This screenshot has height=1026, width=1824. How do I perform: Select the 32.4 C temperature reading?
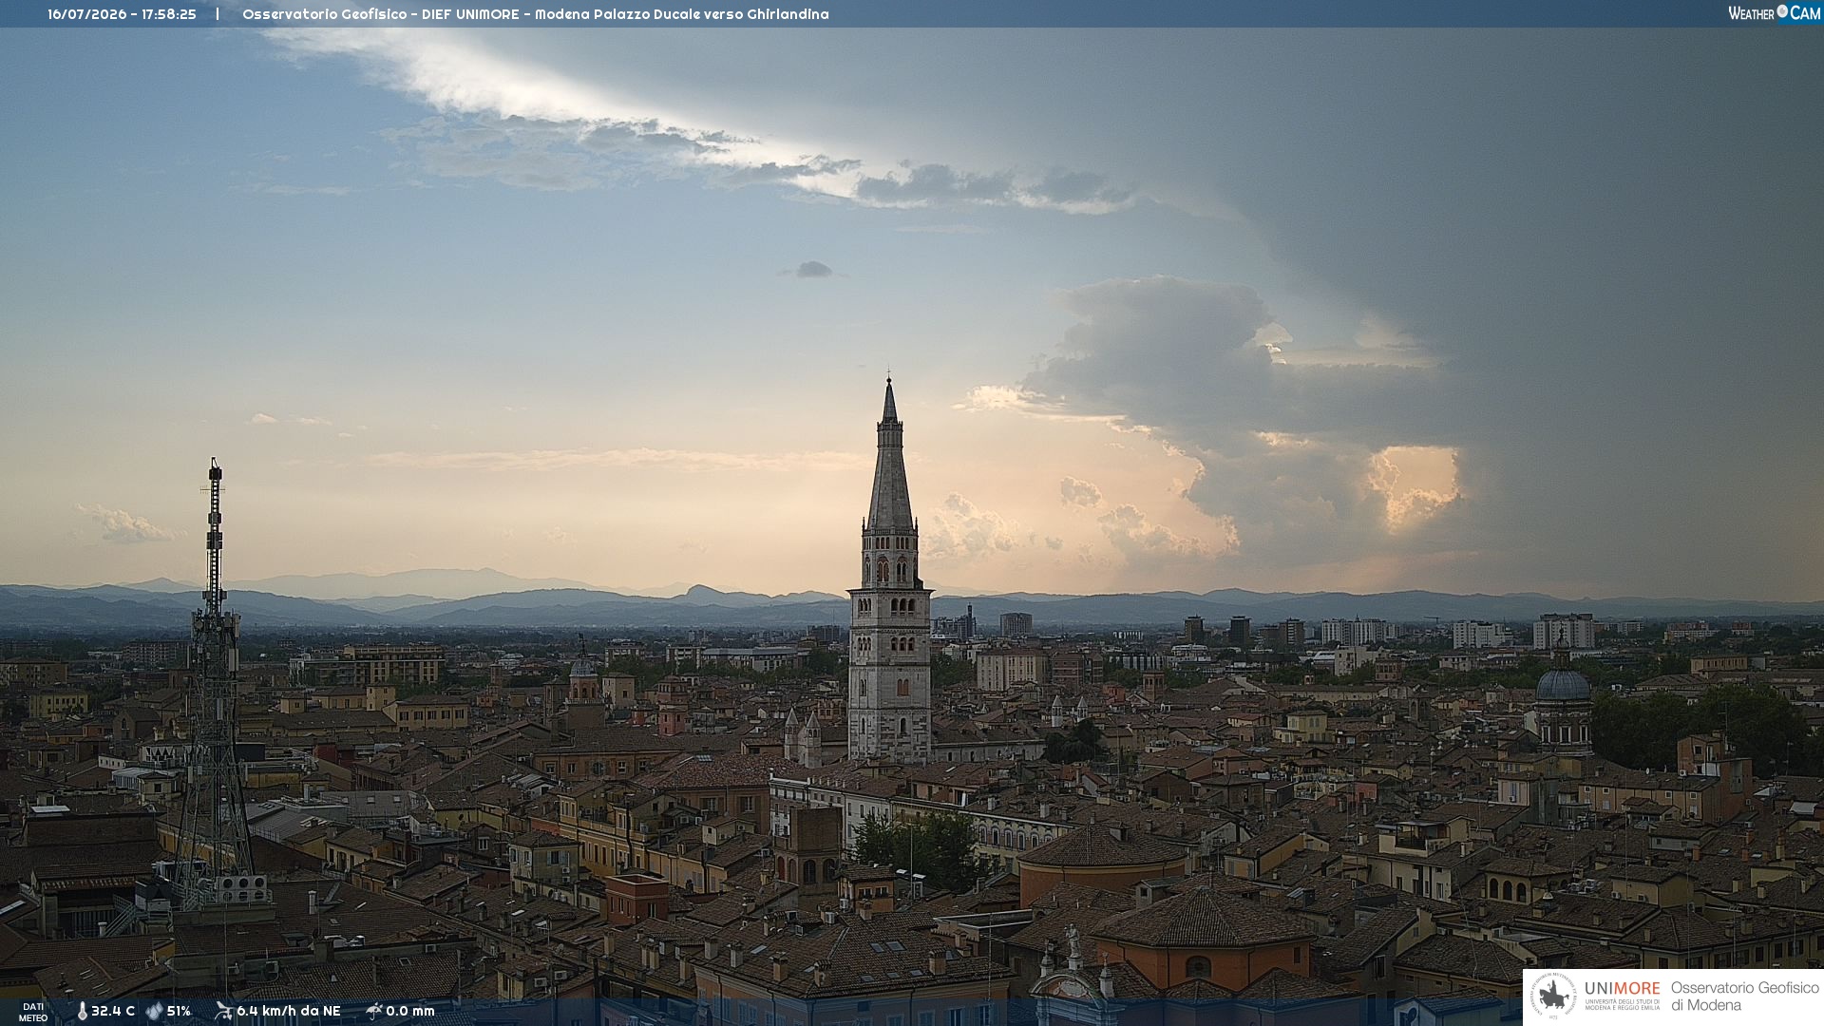pos(113,1012)
